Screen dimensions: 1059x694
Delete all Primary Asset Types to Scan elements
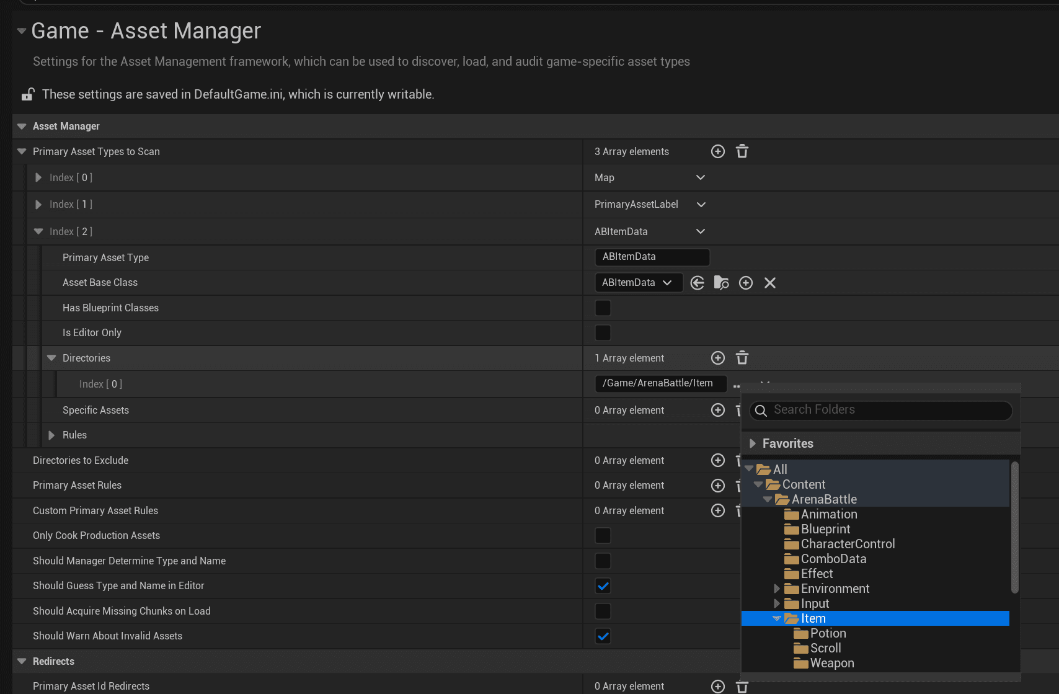point(742,151)
